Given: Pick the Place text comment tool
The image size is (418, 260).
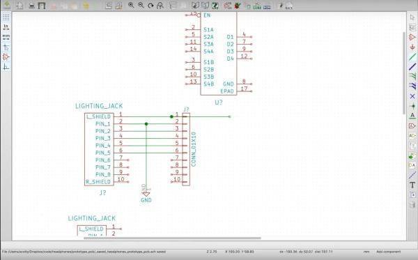Looking at the screenshot, I should [x=412, y=185].
